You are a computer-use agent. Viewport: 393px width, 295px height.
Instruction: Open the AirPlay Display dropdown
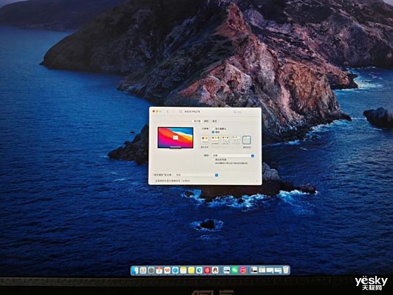[x=196, y=175]
